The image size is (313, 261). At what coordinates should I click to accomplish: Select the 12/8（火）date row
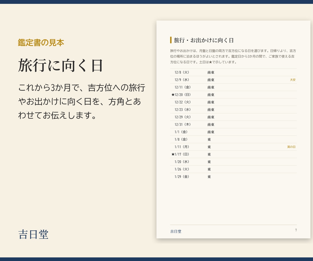coord(233,72)
